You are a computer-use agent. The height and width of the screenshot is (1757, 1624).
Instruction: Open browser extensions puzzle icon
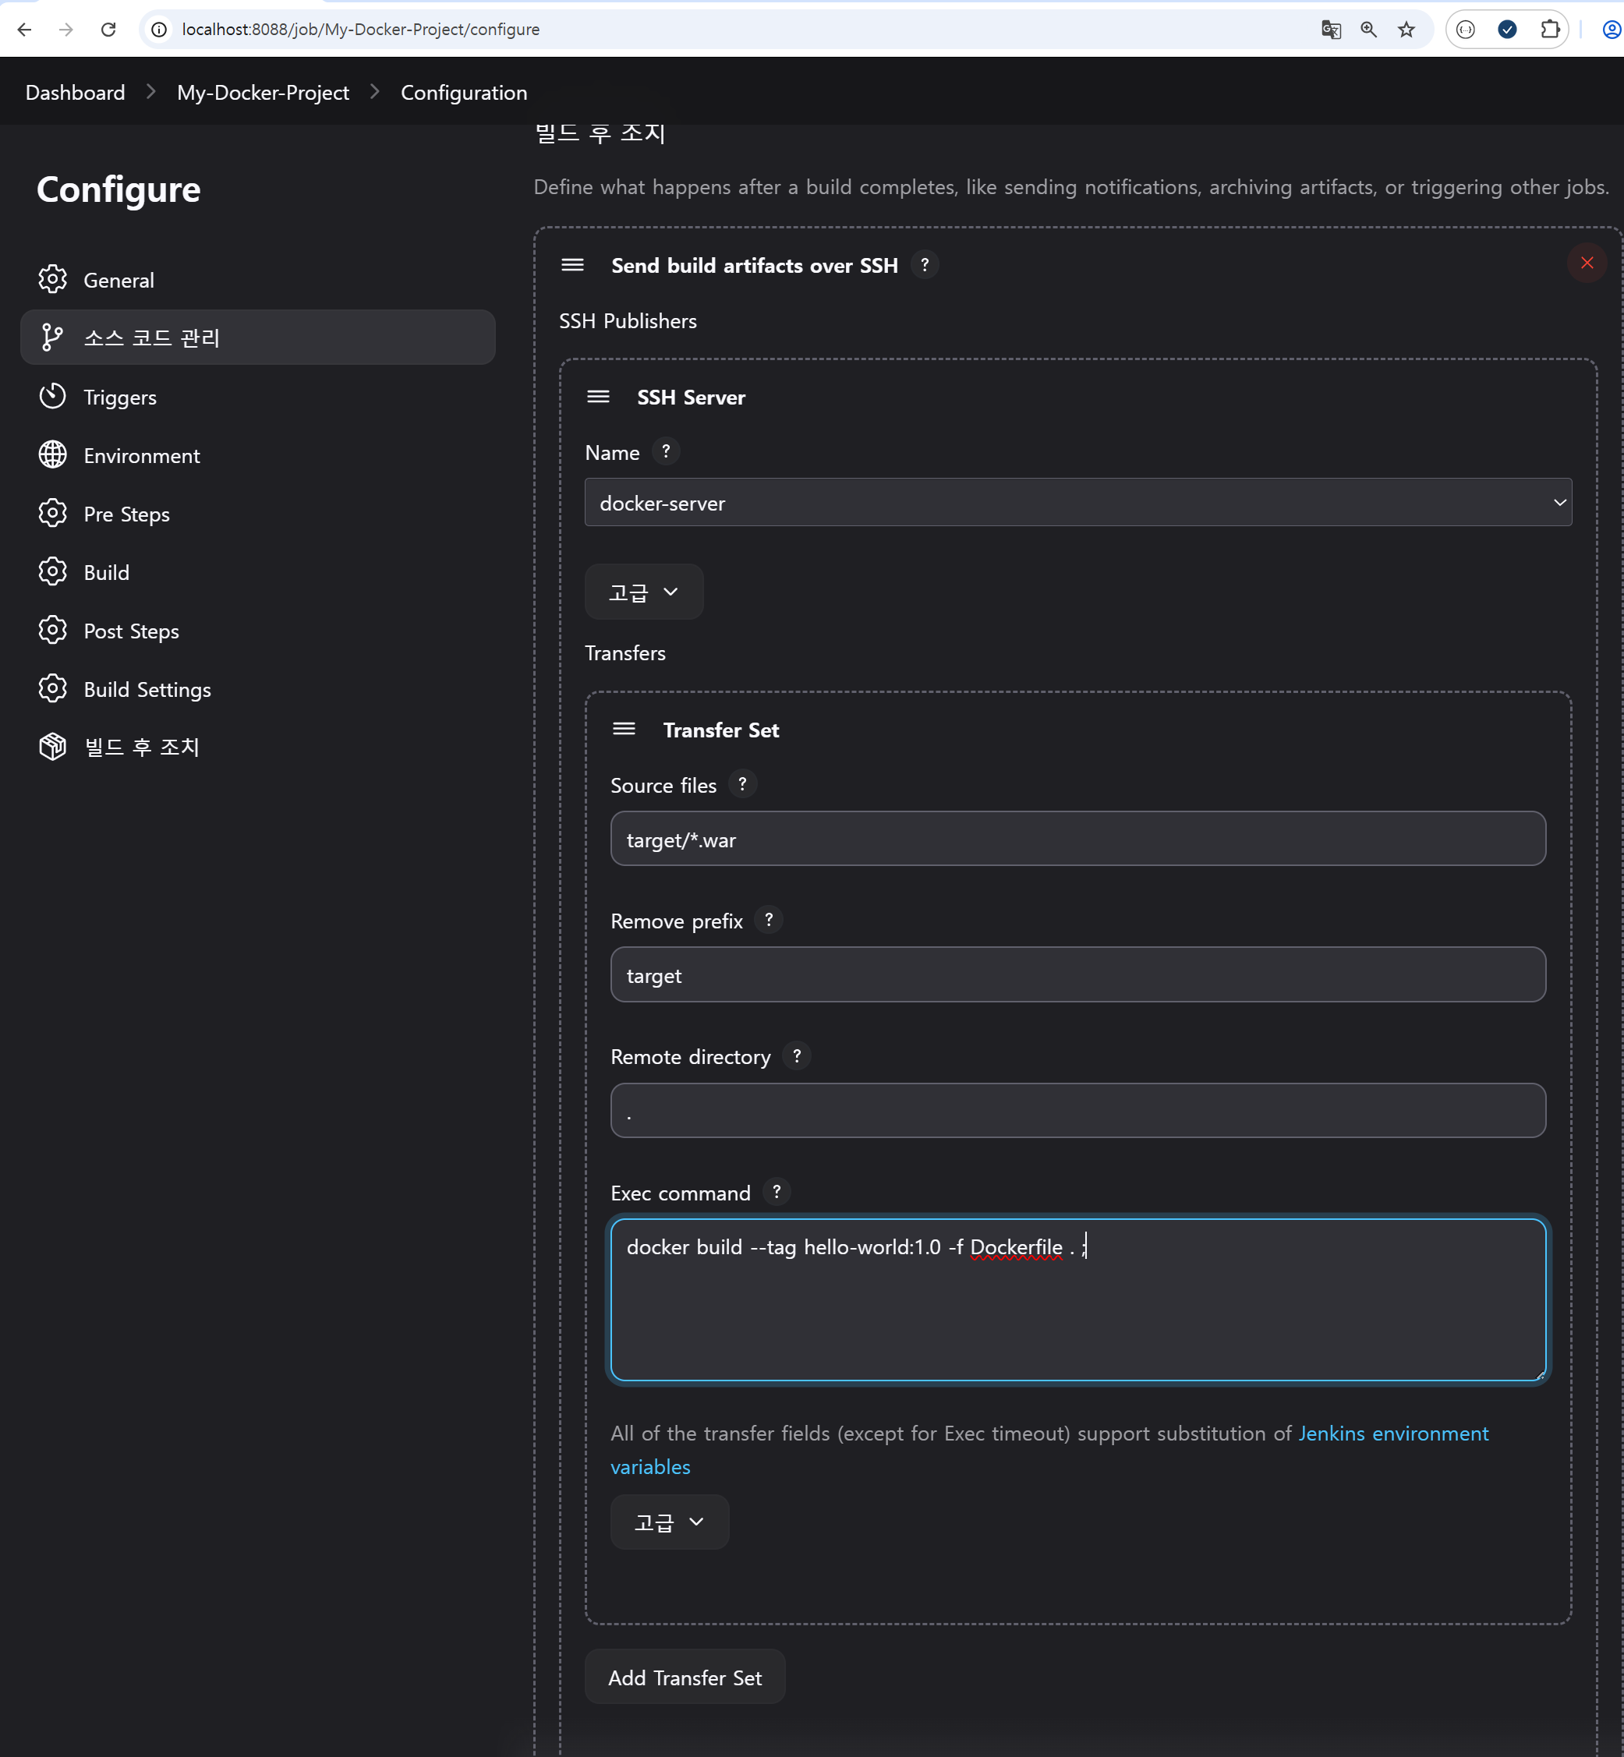pyautogui.click(x=1550, y=30)
